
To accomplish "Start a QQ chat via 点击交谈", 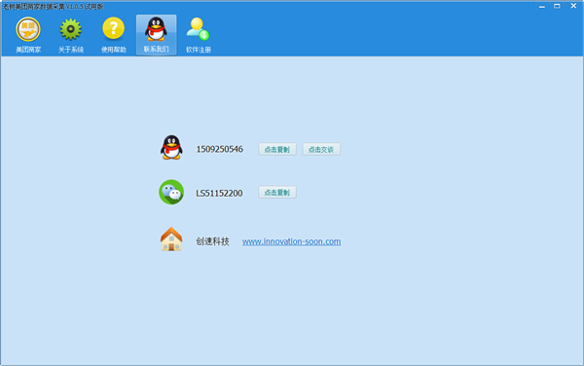I will [321, 149].
